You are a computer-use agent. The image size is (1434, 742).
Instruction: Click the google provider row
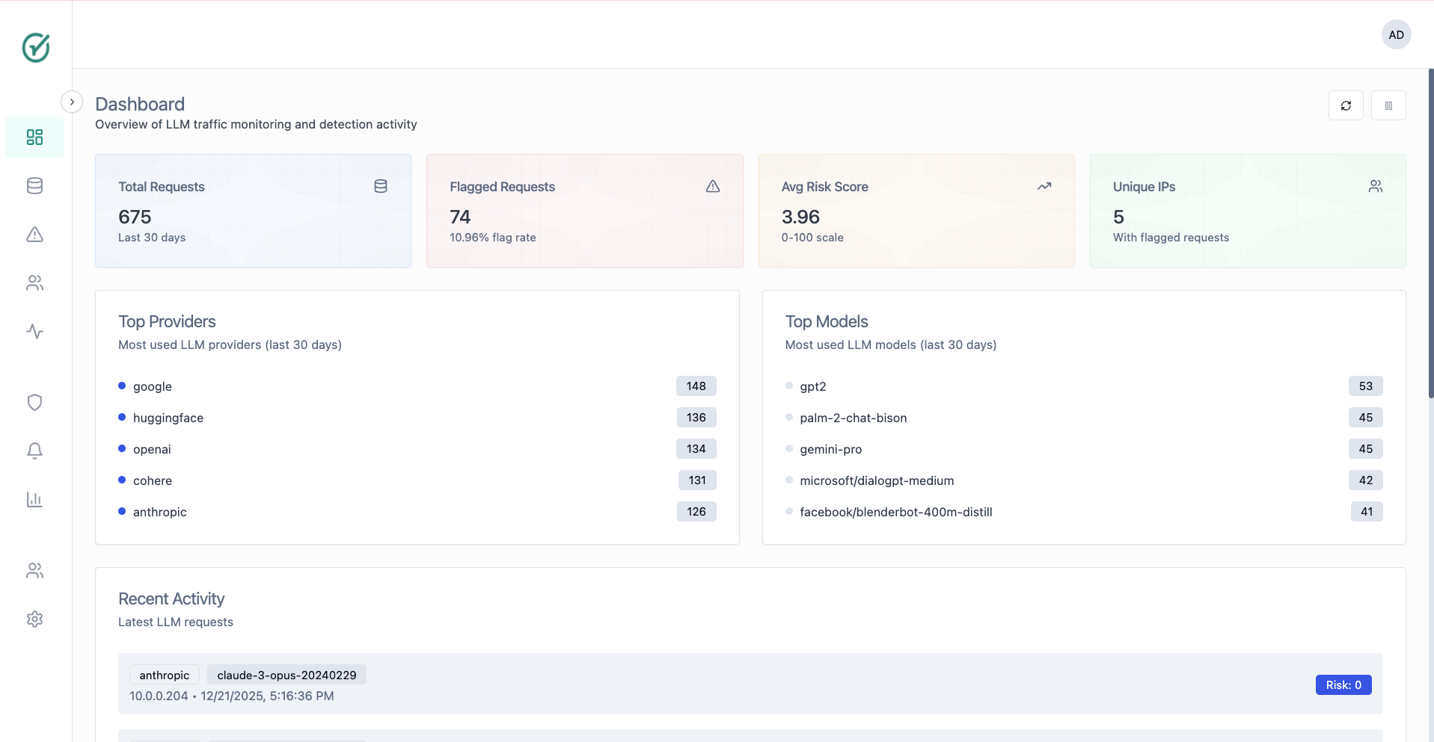(417, 386)
